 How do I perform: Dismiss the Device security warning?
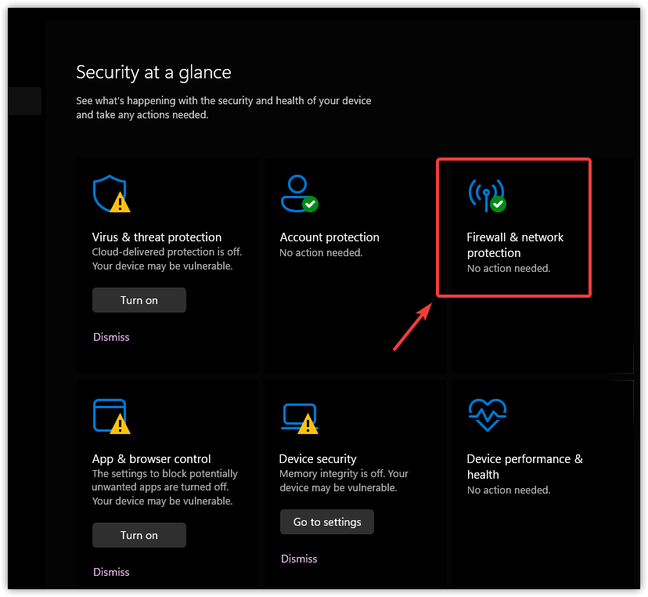point(299,559)
